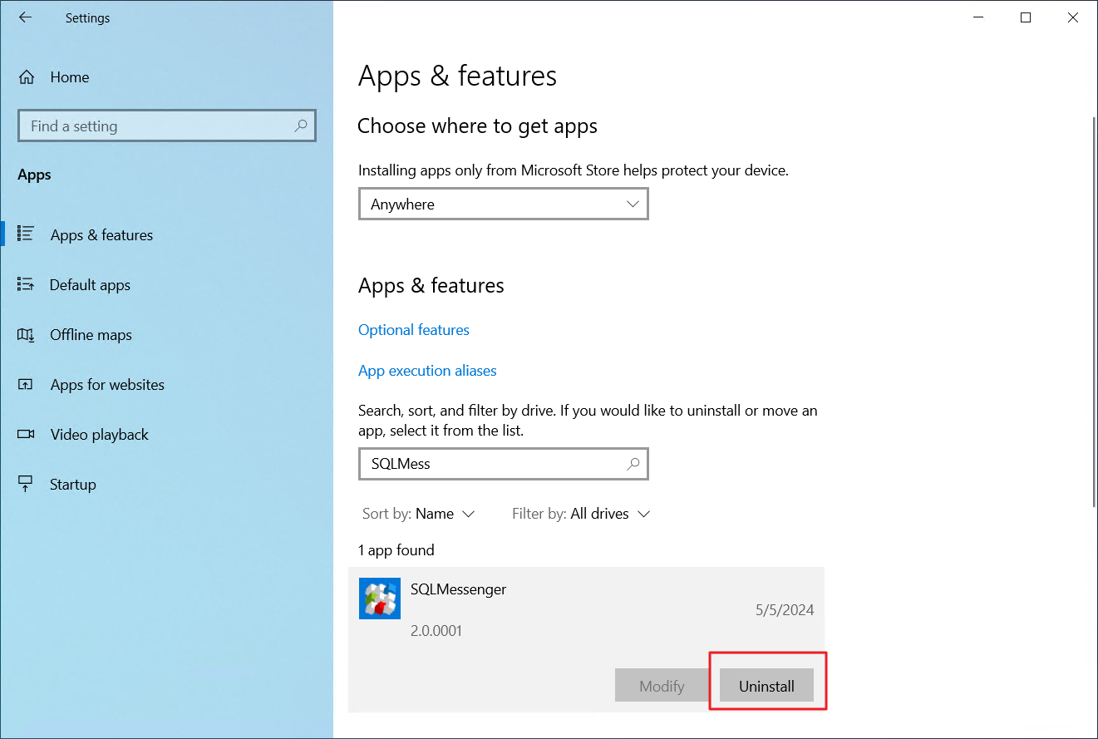The width and height of the screenshot is (1098, 739).
Task: Open the Filter by All drives dropdown
Action: tap(581, 514)
